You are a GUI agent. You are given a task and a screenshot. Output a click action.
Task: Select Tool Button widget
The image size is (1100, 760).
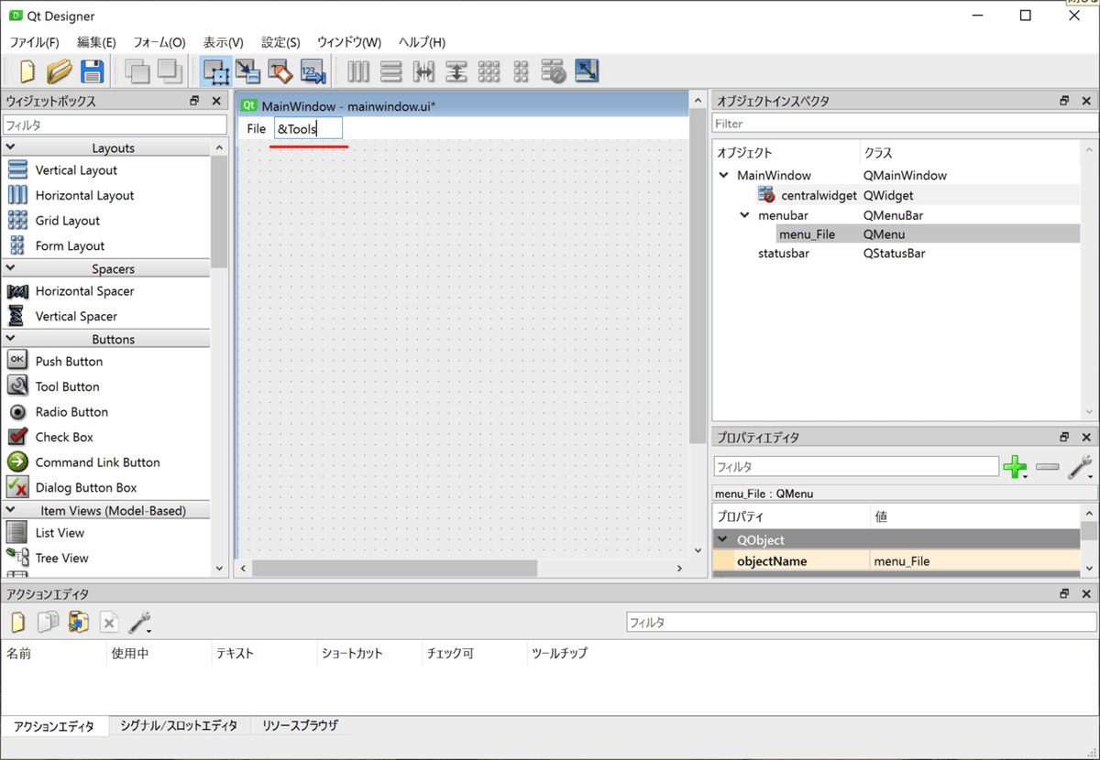point(67,386)
